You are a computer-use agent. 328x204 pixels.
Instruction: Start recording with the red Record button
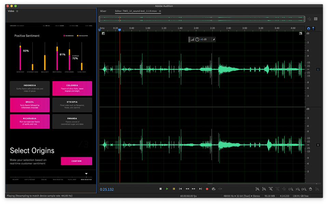pos(207,189)
